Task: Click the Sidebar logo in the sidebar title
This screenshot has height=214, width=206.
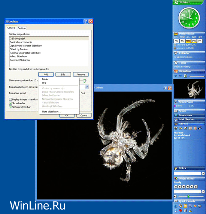Action: [176, 2]
